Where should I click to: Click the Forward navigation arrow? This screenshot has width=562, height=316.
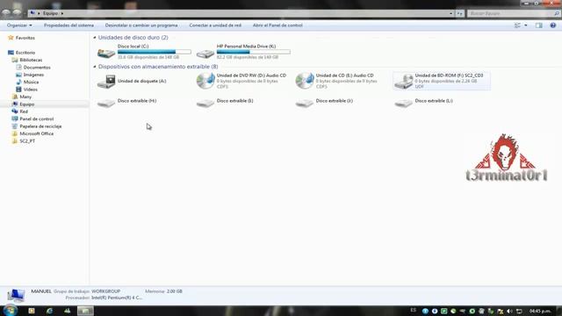17,13
